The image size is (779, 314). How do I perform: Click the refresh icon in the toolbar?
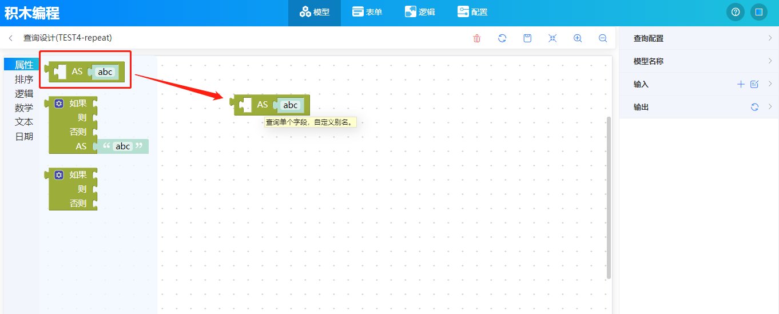point(502,38)
